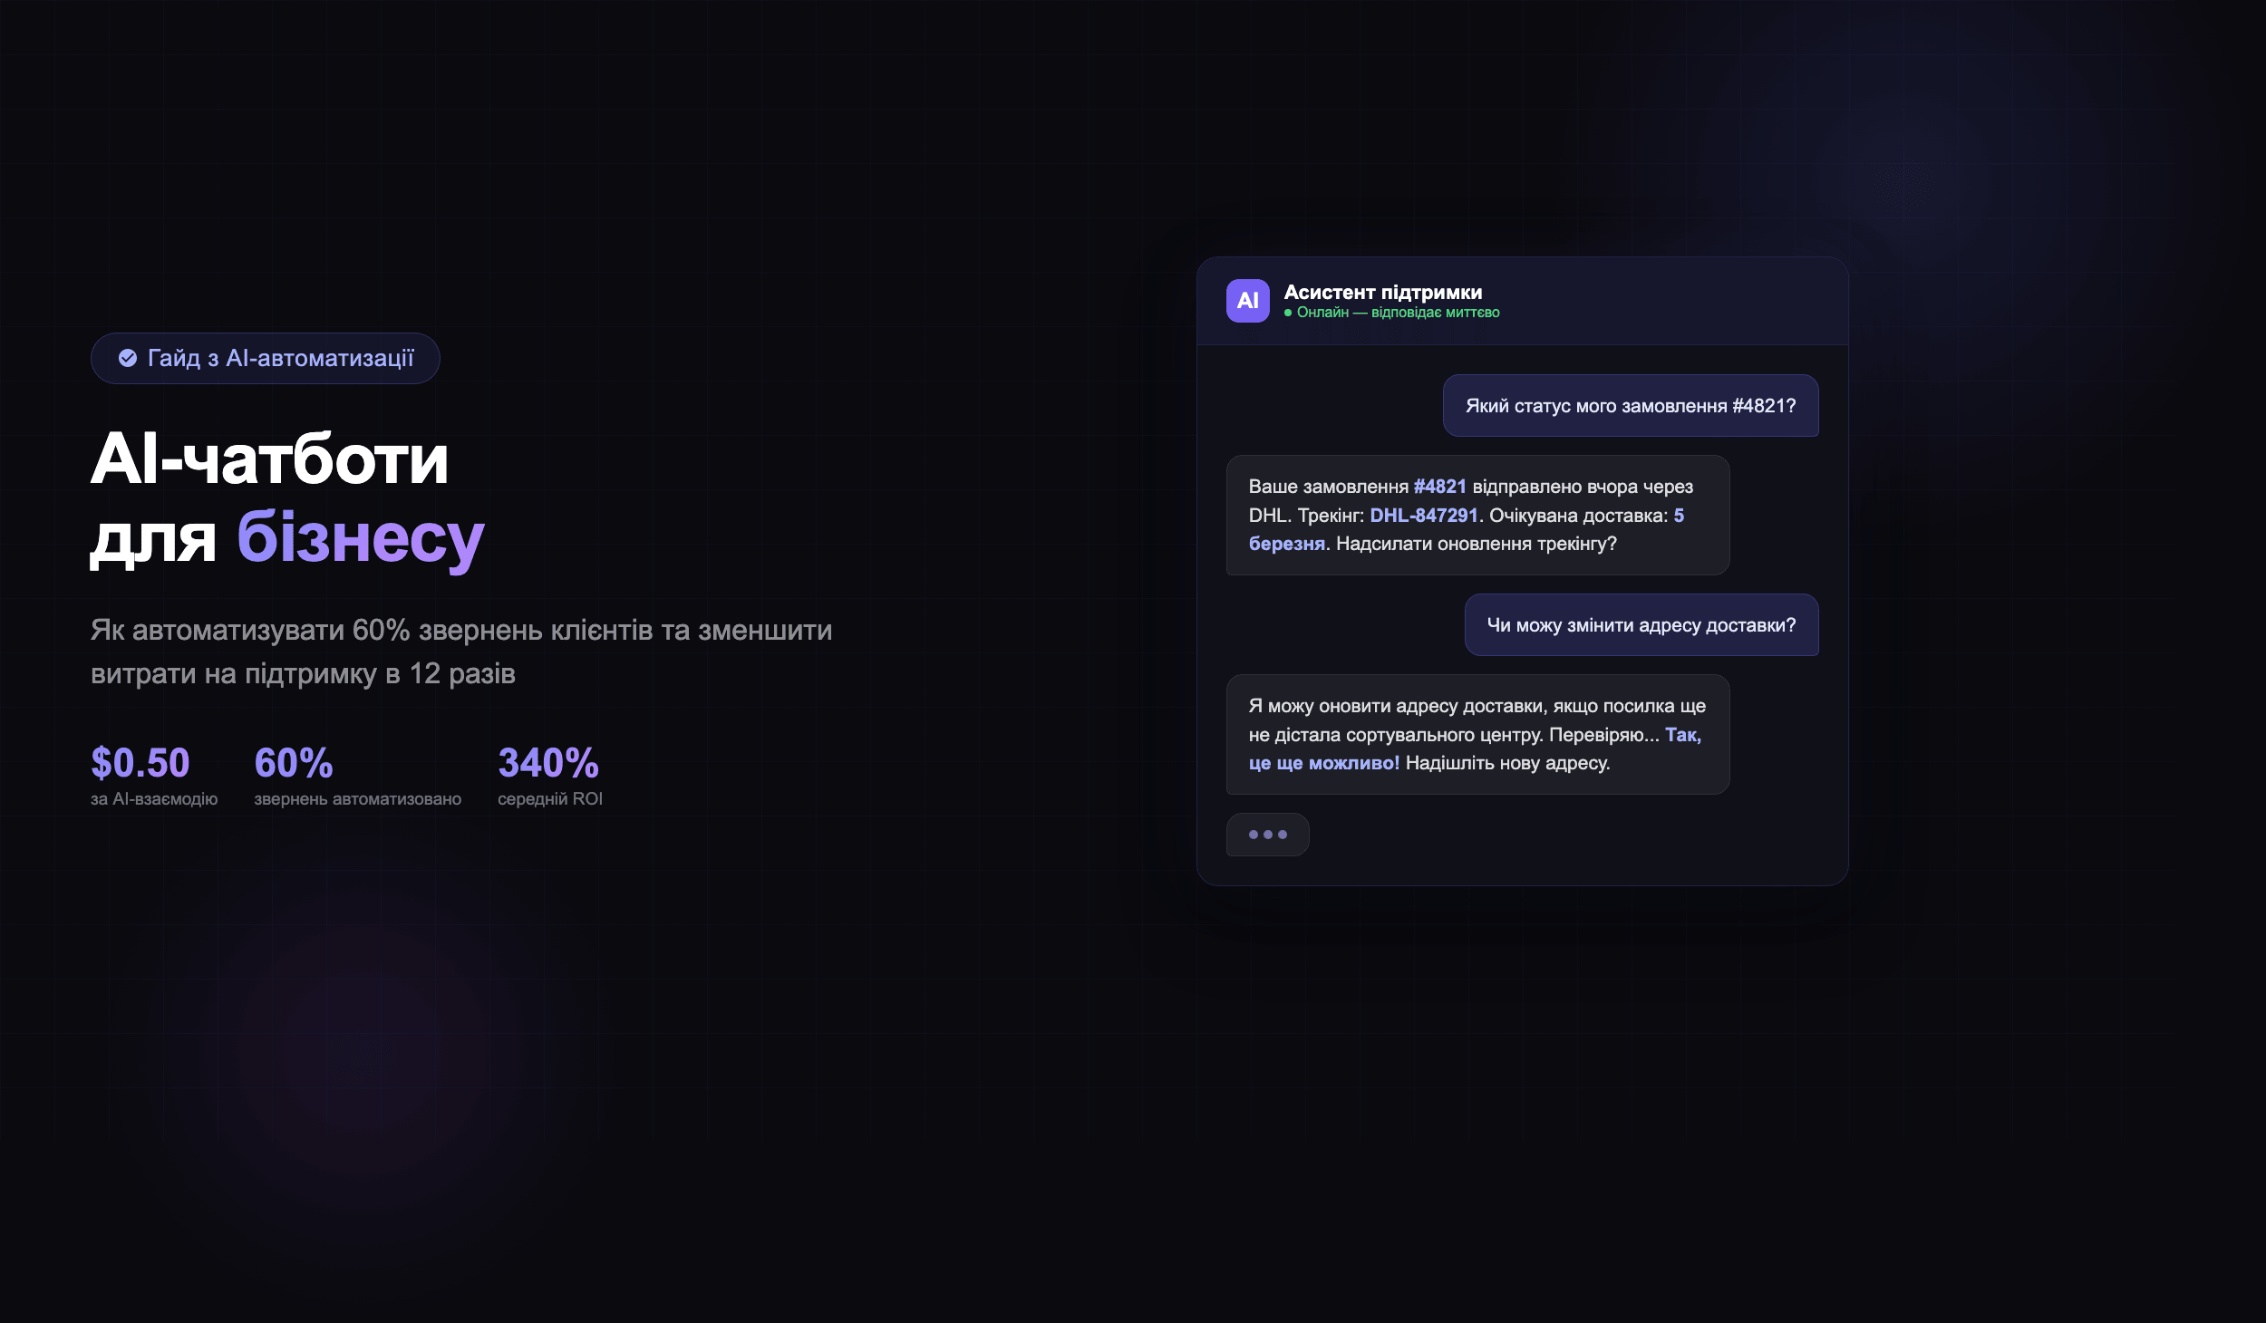2266x1323 pixels.
Task: Click the "Онлайн — відповідає миттєво" status text
Action: click(1398, 313)
